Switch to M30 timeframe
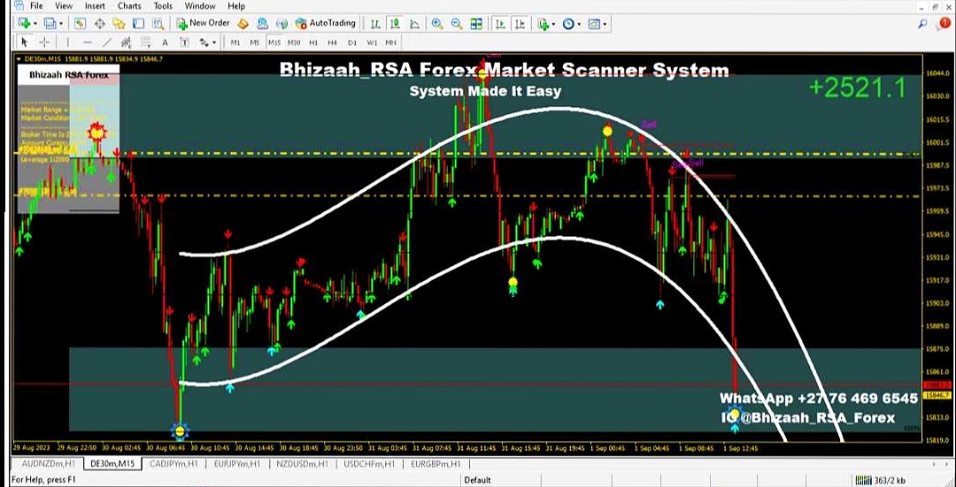The height and width of the screenshot is (487, 956). pyautogui.click(x=294, y=42)
